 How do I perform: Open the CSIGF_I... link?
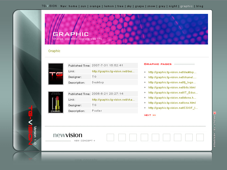pos(173,108)
